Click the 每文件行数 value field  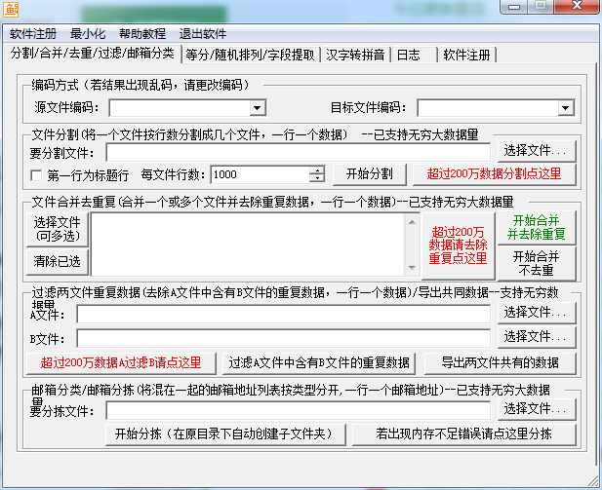261,174
